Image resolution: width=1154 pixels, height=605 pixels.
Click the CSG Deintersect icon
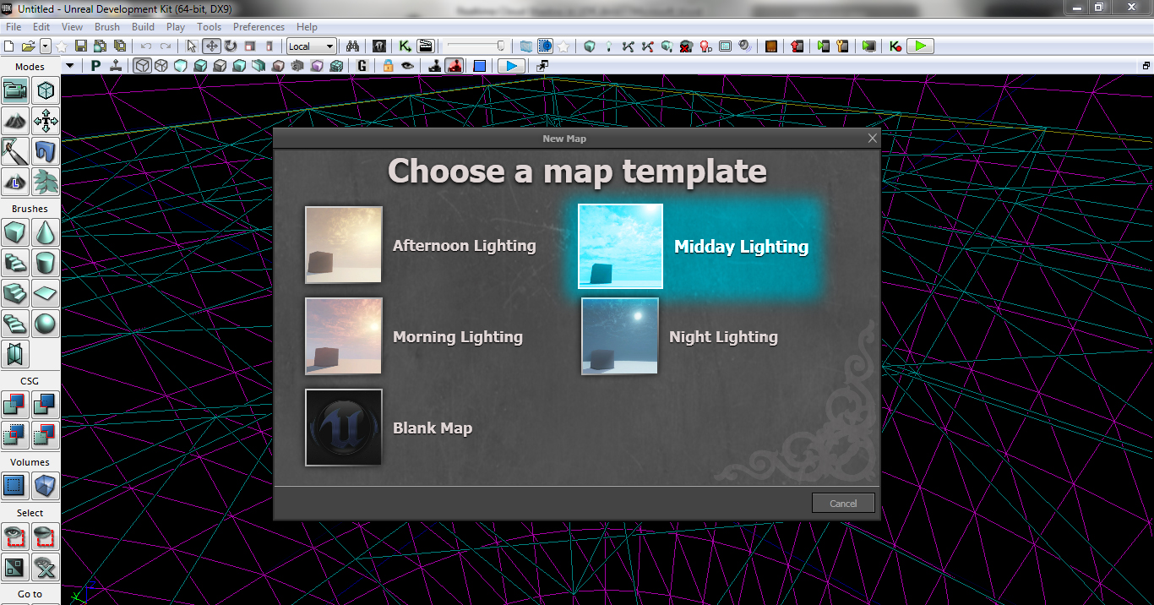click(x=46, y=435)
